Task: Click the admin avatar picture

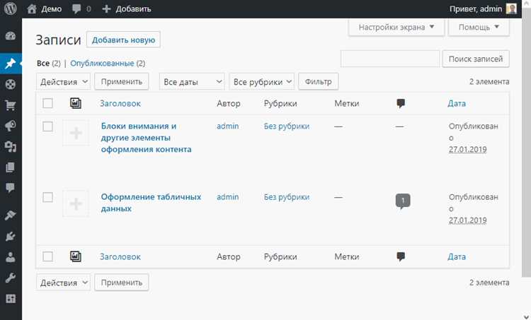Action: click(511, 8)
